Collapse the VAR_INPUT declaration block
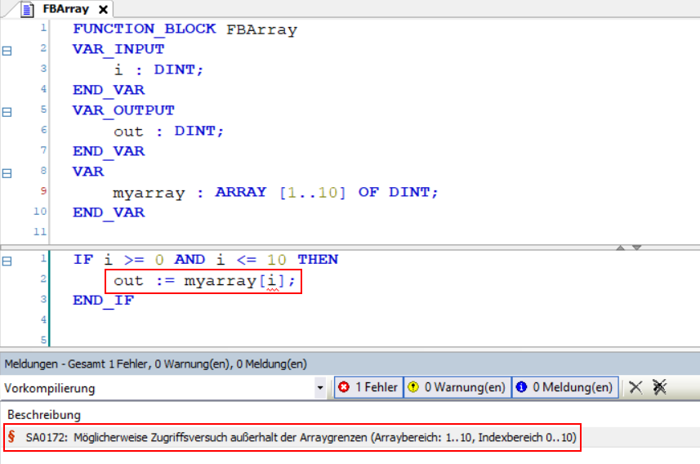The image size is (700, 464). point(7,51)
